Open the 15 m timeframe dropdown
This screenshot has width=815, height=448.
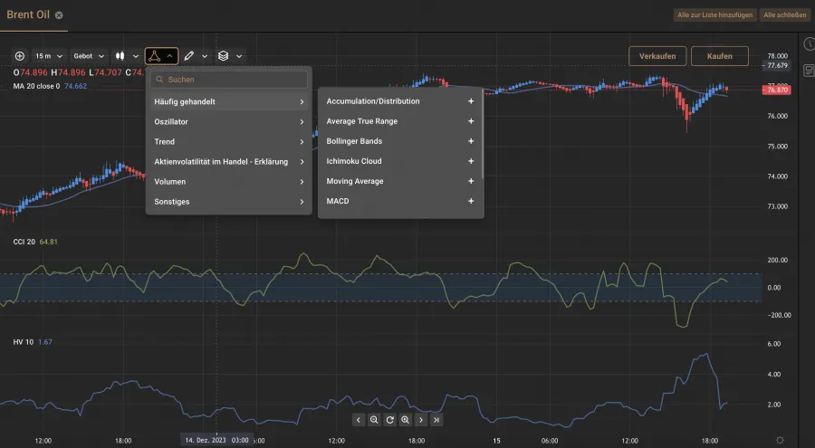pyautogui.click(x=49, y=56)
